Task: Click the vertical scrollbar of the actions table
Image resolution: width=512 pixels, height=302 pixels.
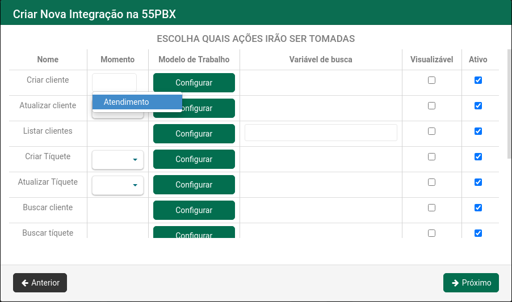Action: point(509,104)
